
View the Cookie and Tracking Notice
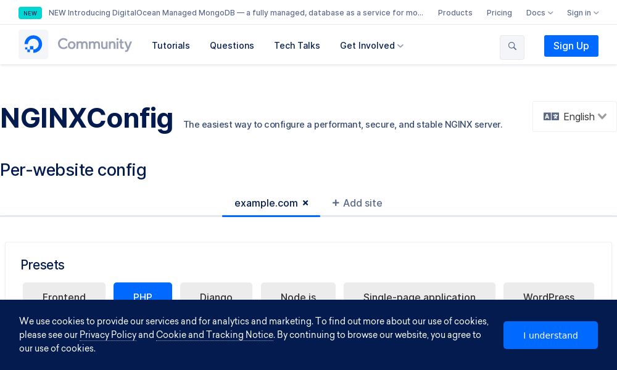pyautogui.click(x=214, y=335)
